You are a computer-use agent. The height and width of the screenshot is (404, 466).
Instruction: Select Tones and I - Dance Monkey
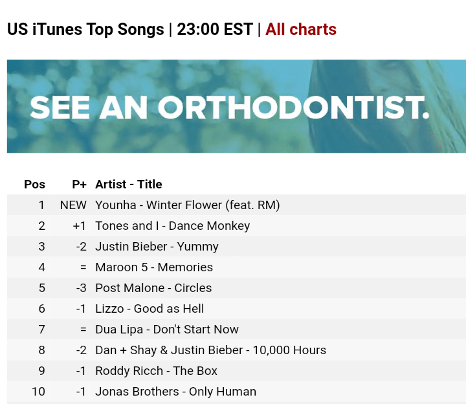click(x=172, y=226)
